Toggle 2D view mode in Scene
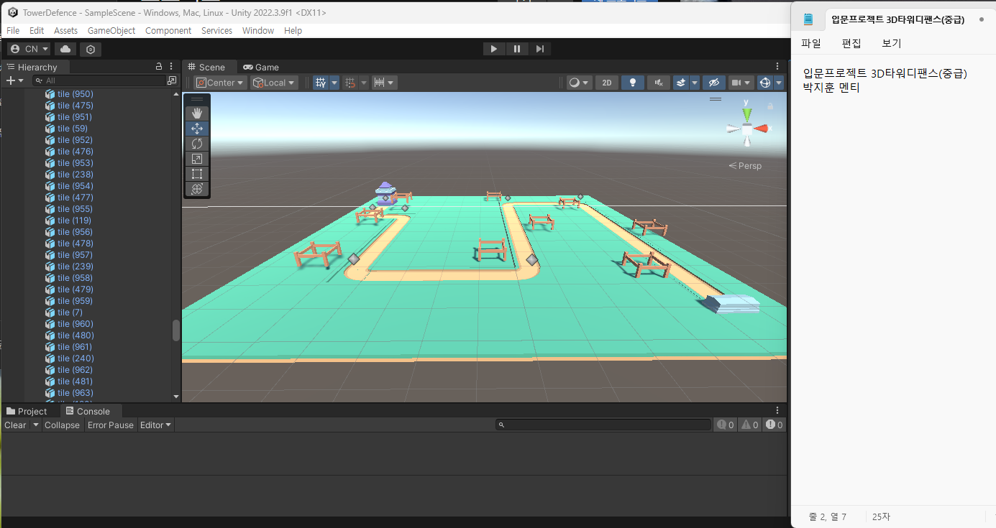This screenshot has height=528, width=996. [x=606, y=83]
